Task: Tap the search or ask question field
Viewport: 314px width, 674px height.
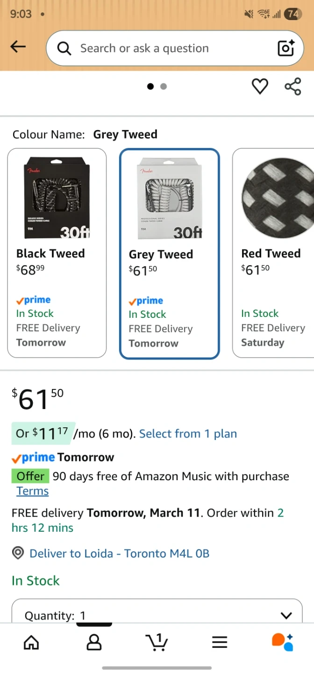Action: click(168, 48)
